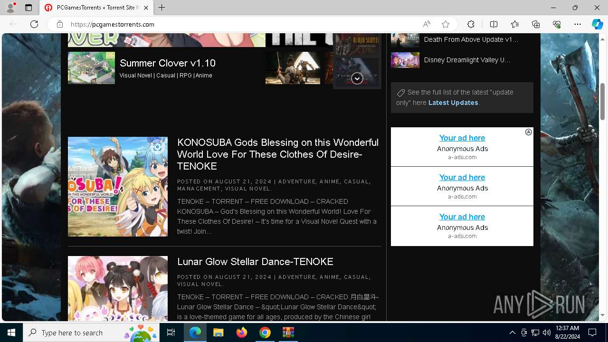Select the PCGamesTorrents browser tab

coord(97,8)
